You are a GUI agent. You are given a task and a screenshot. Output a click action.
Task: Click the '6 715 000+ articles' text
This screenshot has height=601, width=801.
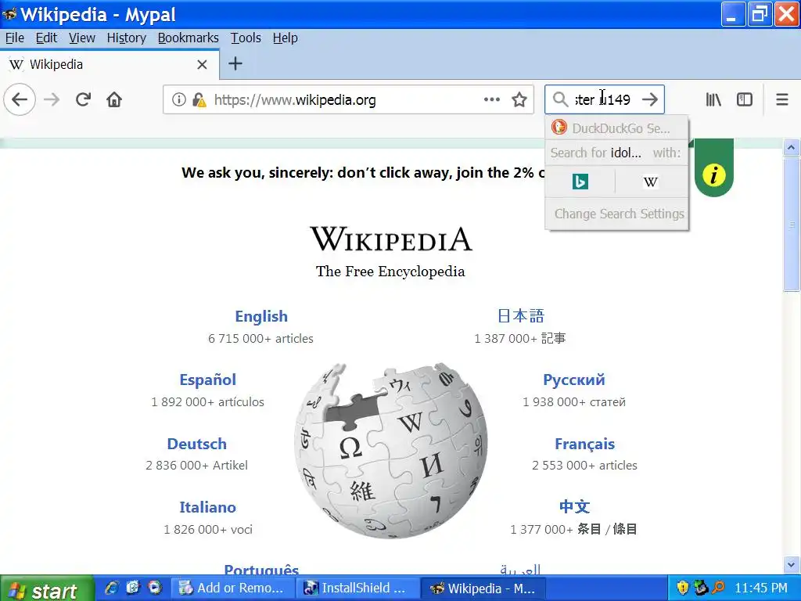coord(260,338)
